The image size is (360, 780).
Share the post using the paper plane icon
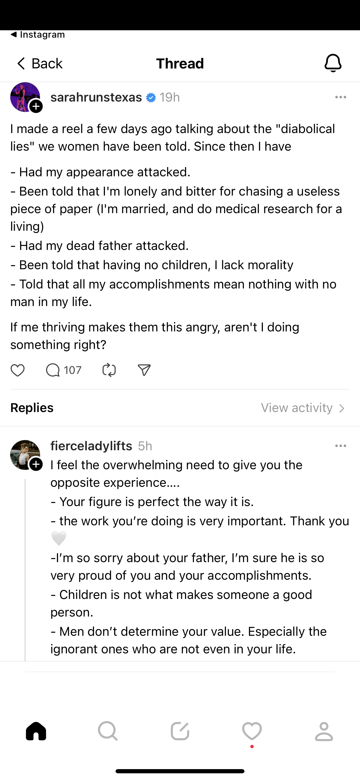(x=144, y=370)
